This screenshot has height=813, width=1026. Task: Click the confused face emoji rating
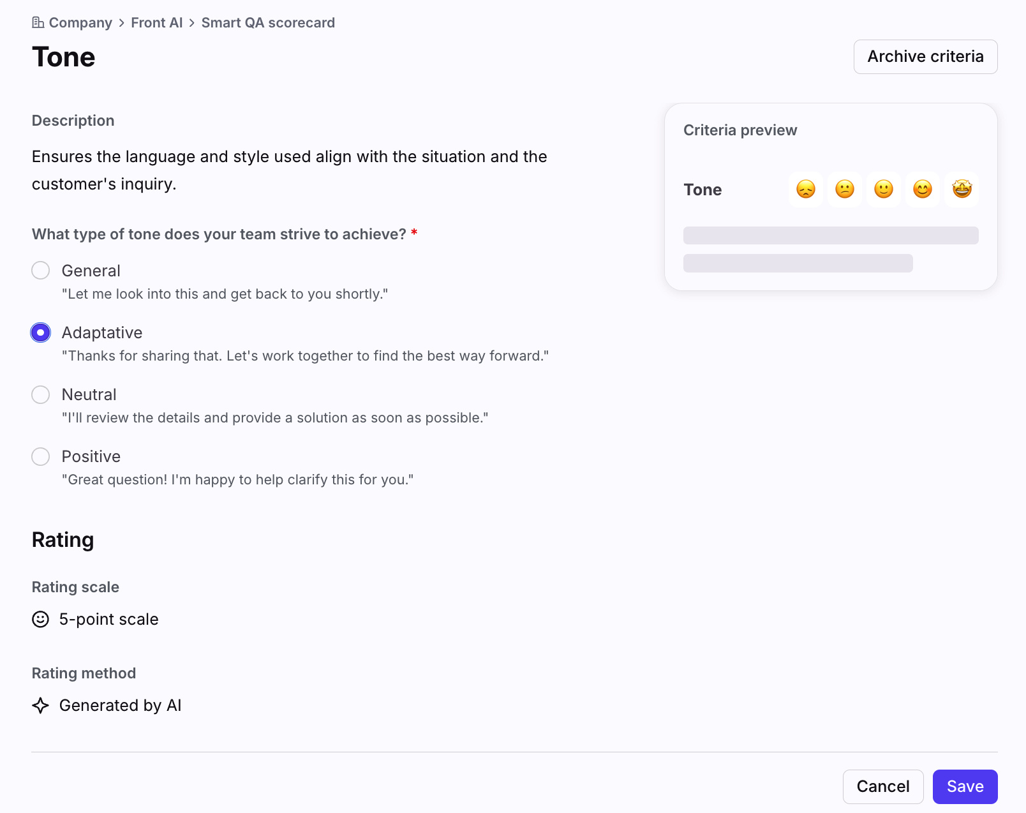tap(845, 190)
